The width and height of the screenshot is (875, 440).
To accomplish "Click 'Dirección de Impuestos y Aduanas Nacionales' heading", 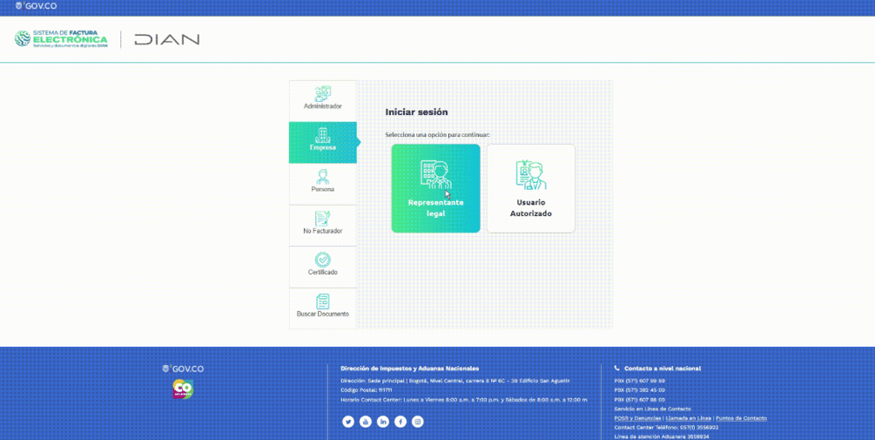I will coord(409,369).
